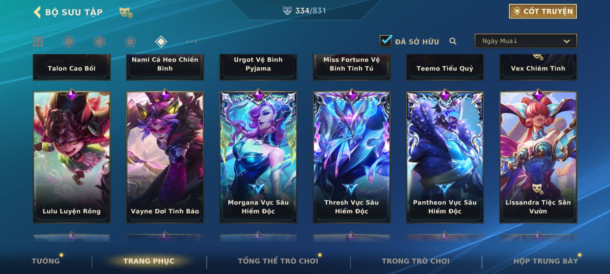Open the skin search magnifier icon
Image resolution: width=610 pixels, height=274 pixels.
(x=453, y=41)
